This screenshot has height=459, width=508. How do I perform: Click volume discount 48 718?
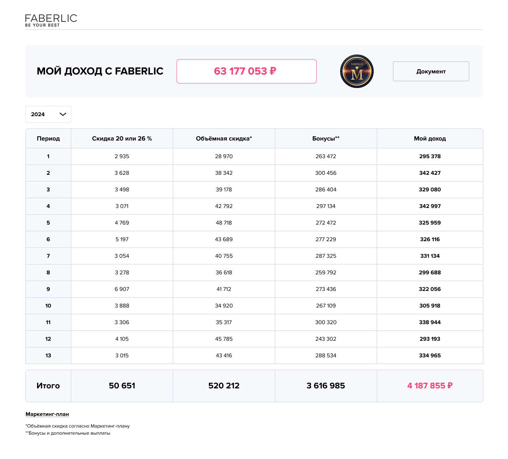224,223
